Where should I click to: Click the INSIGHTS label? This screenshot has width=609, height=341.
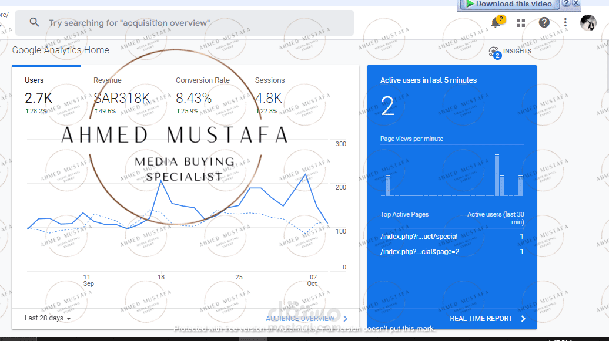point(517,51)
